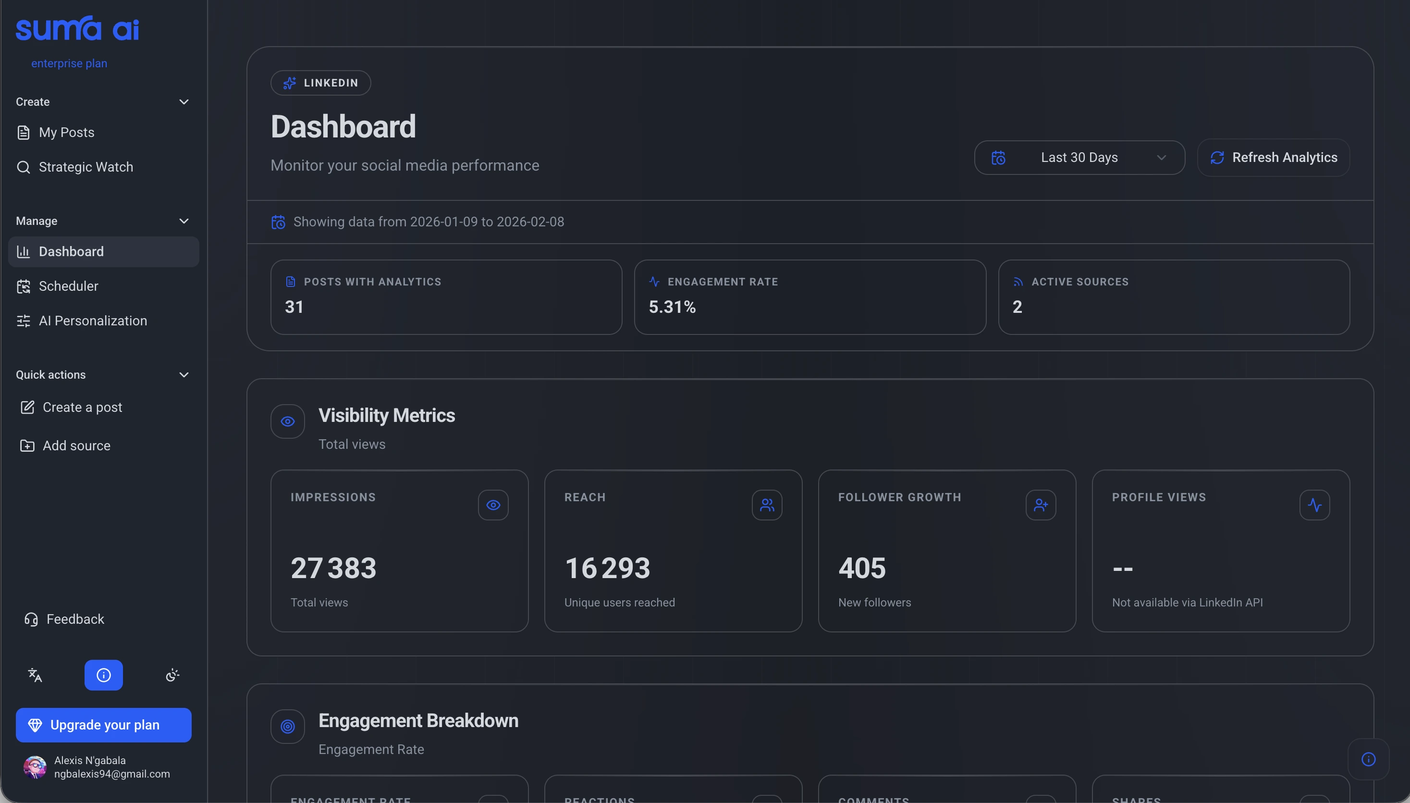
Task: Click the user profile avatar
Action: 35,767
